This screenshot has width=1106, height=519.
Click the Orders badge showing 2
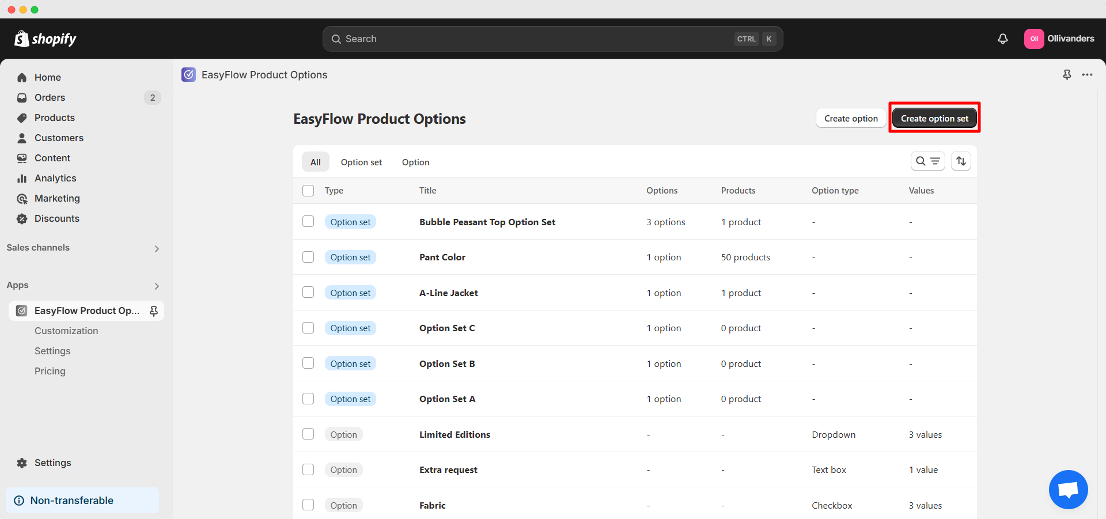152,97
